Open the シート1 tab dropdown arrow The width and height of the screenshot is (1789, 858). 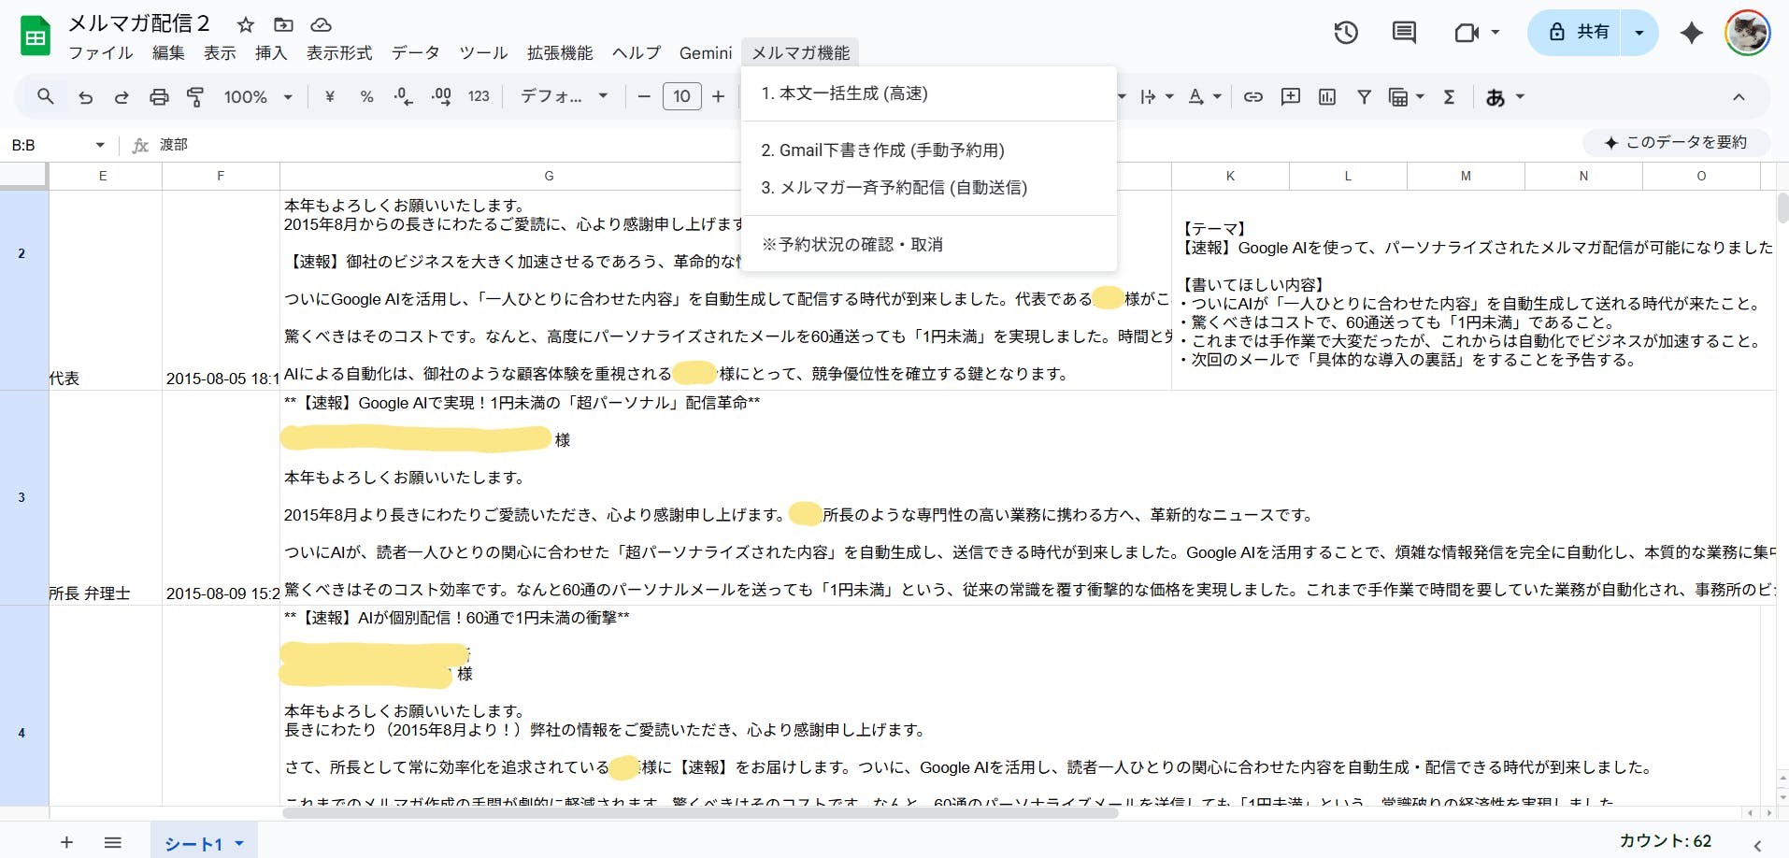(x=239, y=844)
